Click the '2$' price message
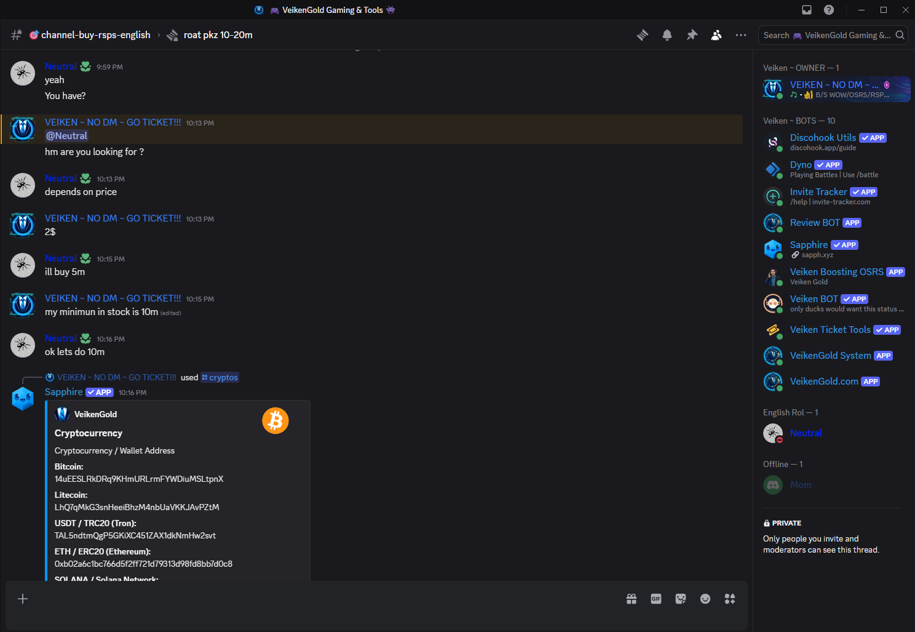 (50, 232)
